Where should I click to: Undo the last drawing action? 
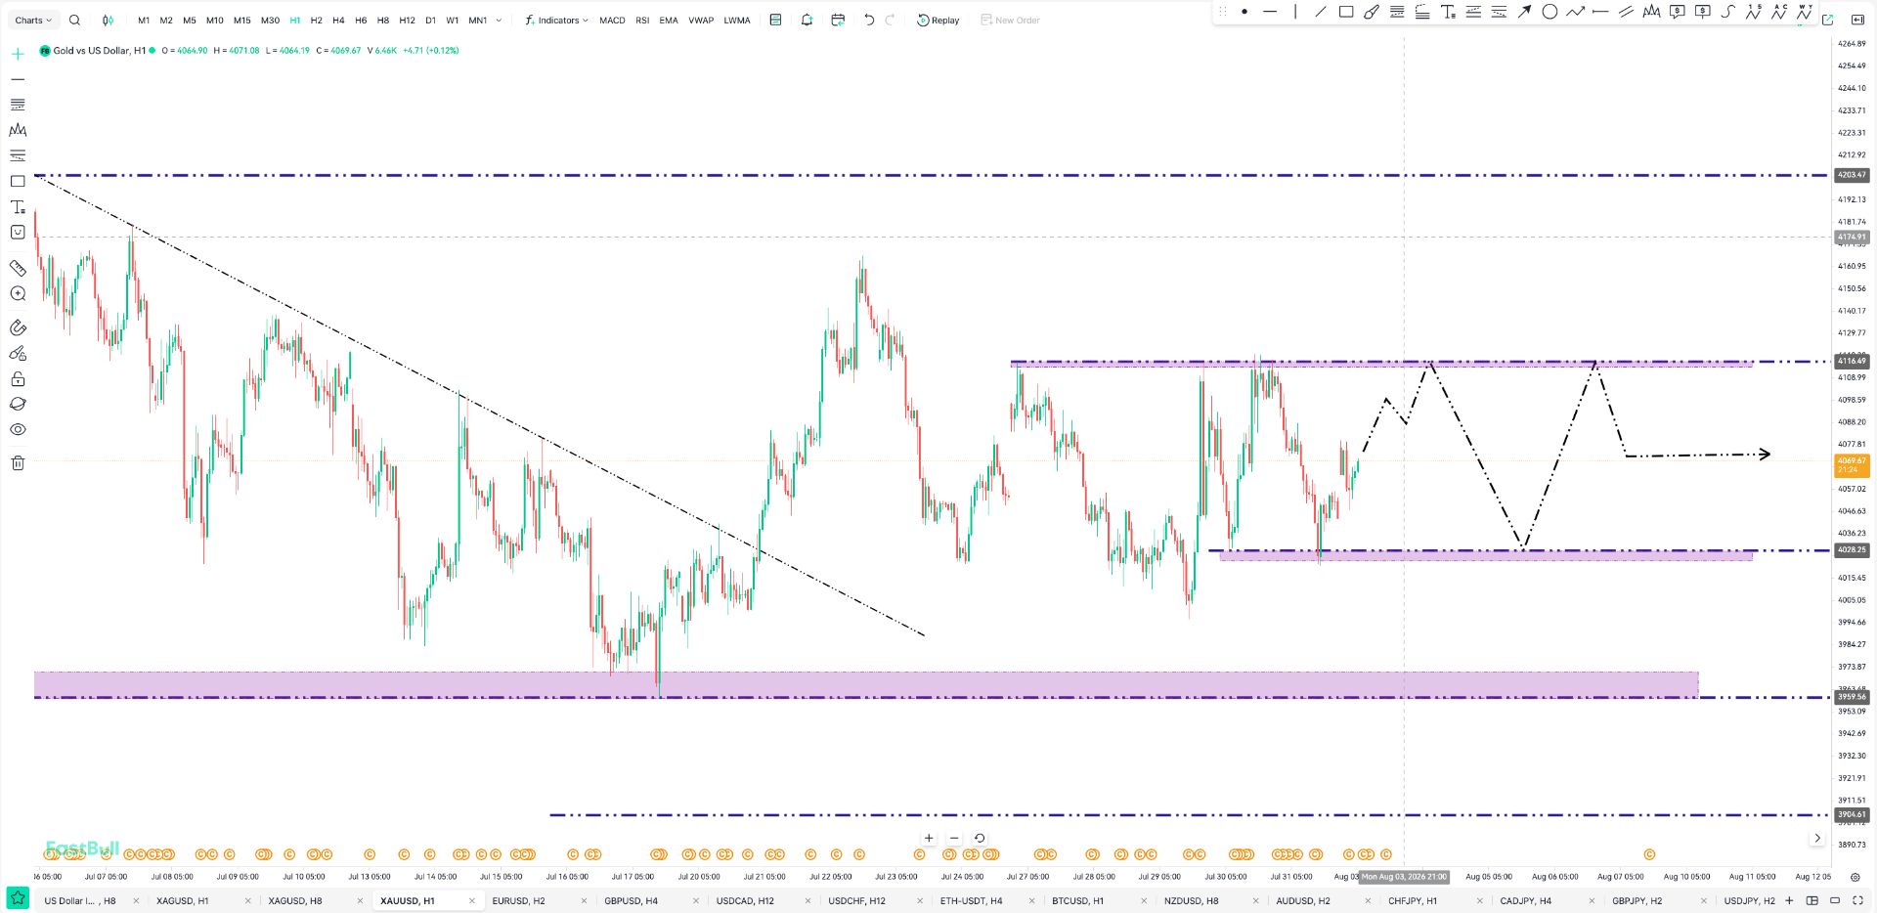pyautogui.click(x=869, y=21)
